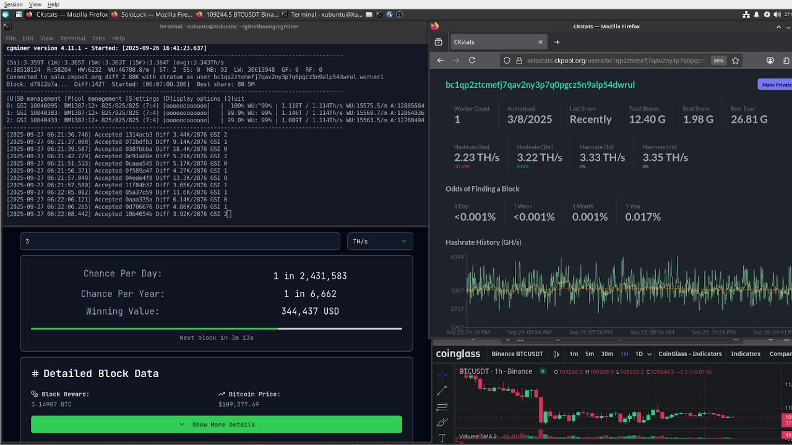The width and height of the screenshot is (792, 445).
Task: Click Best Ever value 26.81 G
Action: 749,119
